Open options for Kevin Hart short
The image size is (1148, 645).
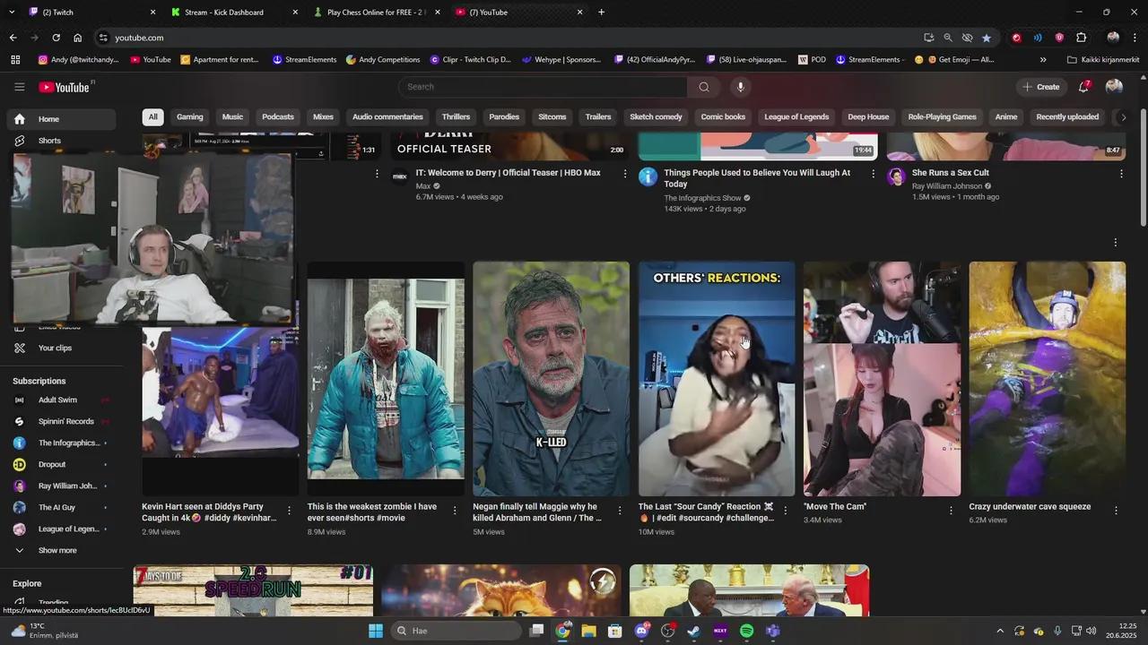pyautogui.click(x=289, y=511)
